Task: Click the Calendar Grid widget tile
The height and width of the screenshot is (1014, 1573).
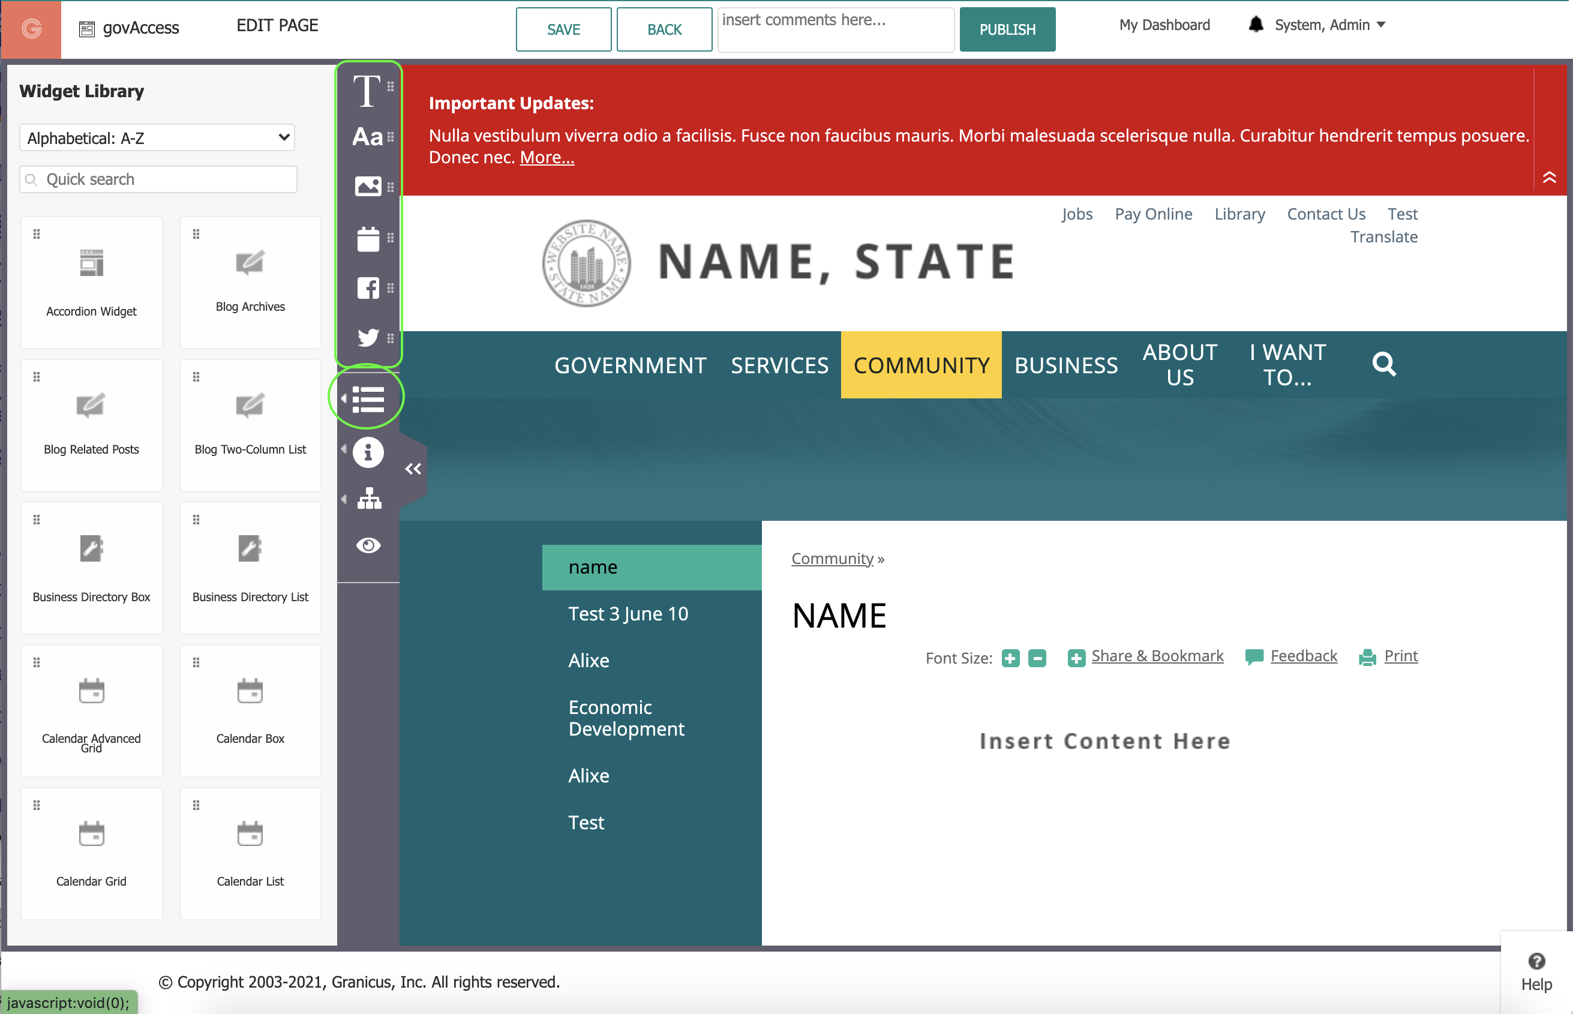Action: pos(91,854)
